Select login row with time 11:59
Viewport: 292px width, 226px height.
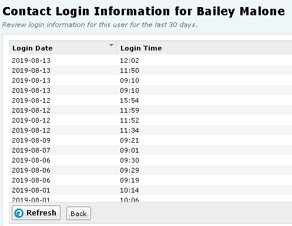pos(150,110)
